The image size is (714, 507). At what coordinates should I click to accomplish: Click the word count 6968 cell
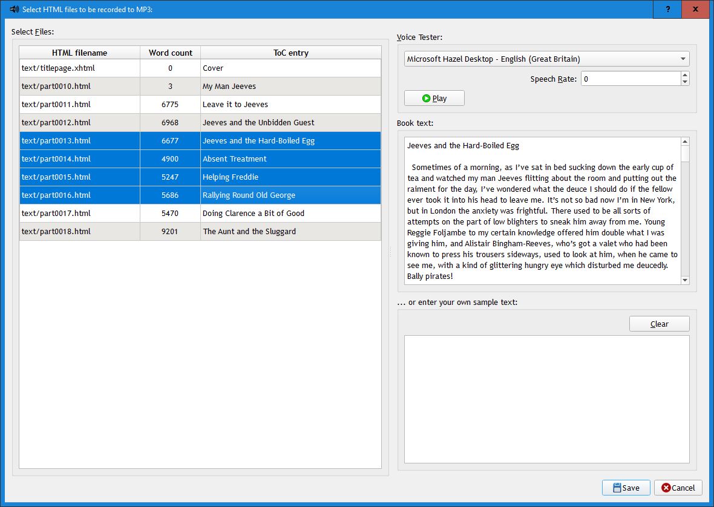pyautogui.click(x=170, y=123)
